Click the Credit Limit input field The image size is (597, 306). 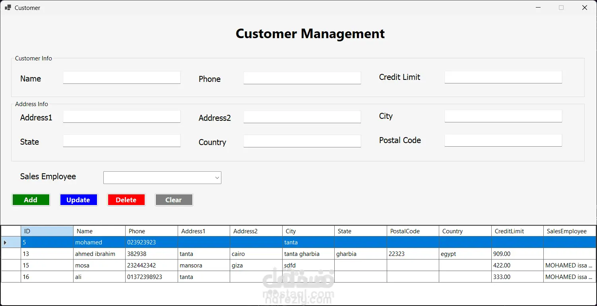(503, 77)
